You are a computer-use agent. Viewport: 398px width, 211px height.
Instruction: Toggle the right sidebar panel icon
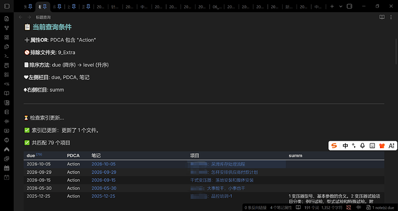350,6
